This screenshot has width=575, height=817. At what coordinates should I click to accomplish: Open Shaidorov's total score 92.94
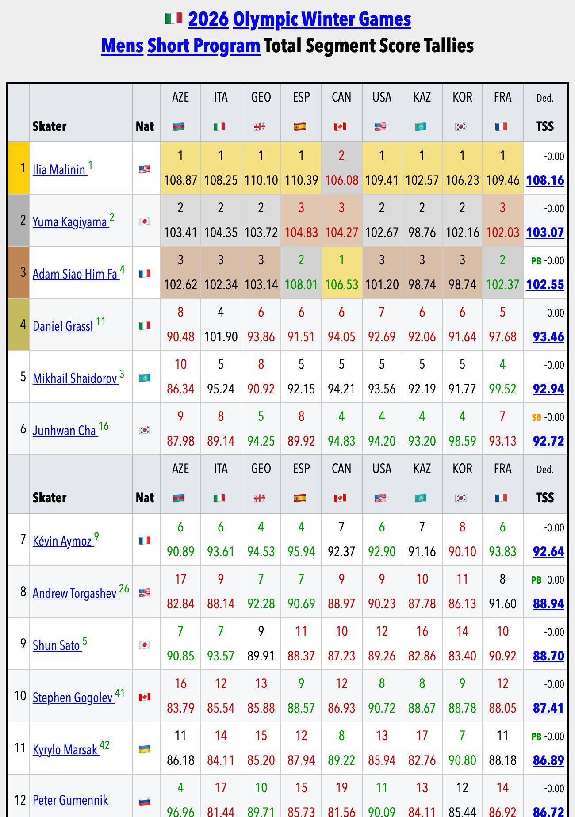(x=548, y=389)
